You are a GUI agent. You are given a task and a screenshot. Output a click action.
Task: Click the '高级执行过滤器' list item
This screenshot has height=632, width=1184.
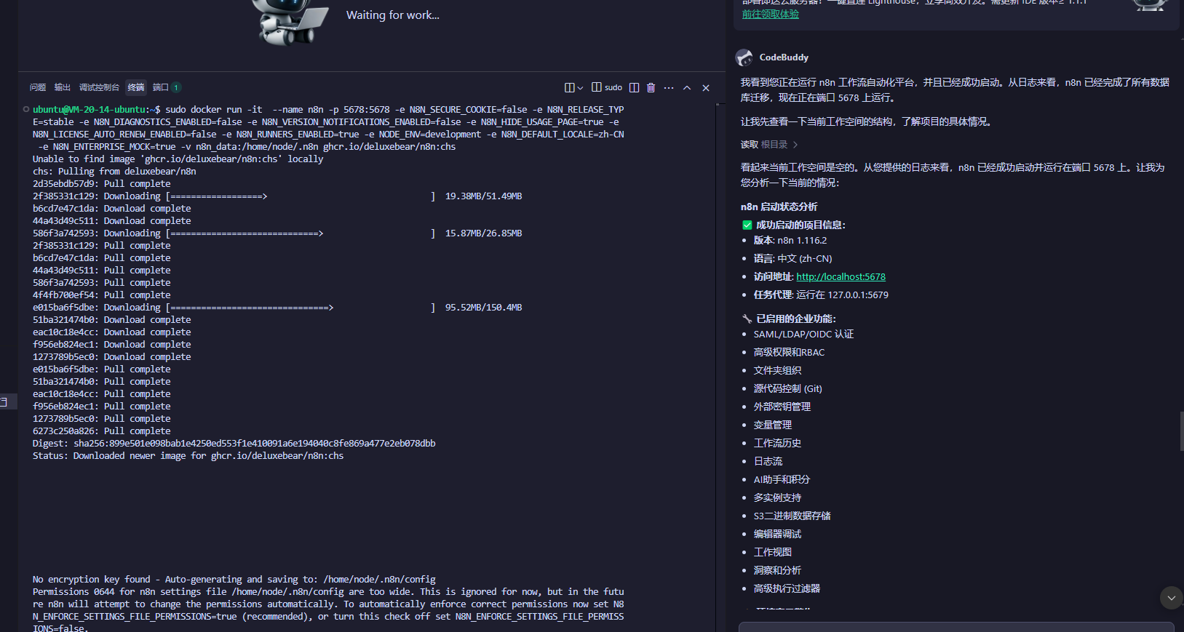(787, 588)
